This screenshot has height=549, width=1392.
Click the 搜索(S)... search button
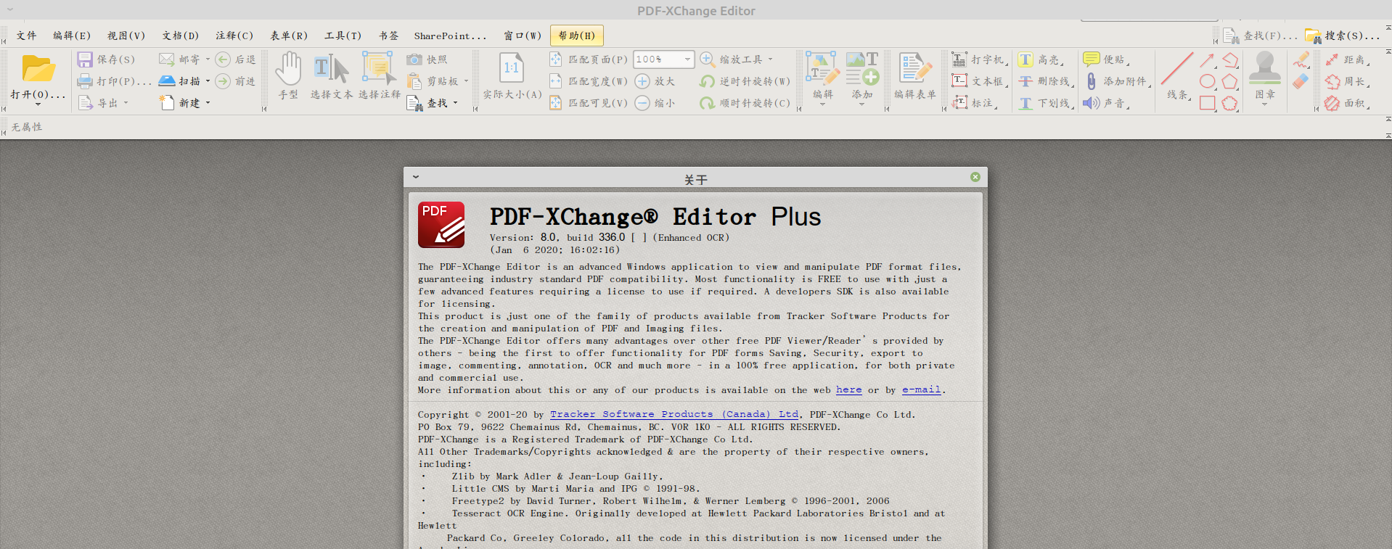point(1342,36)
